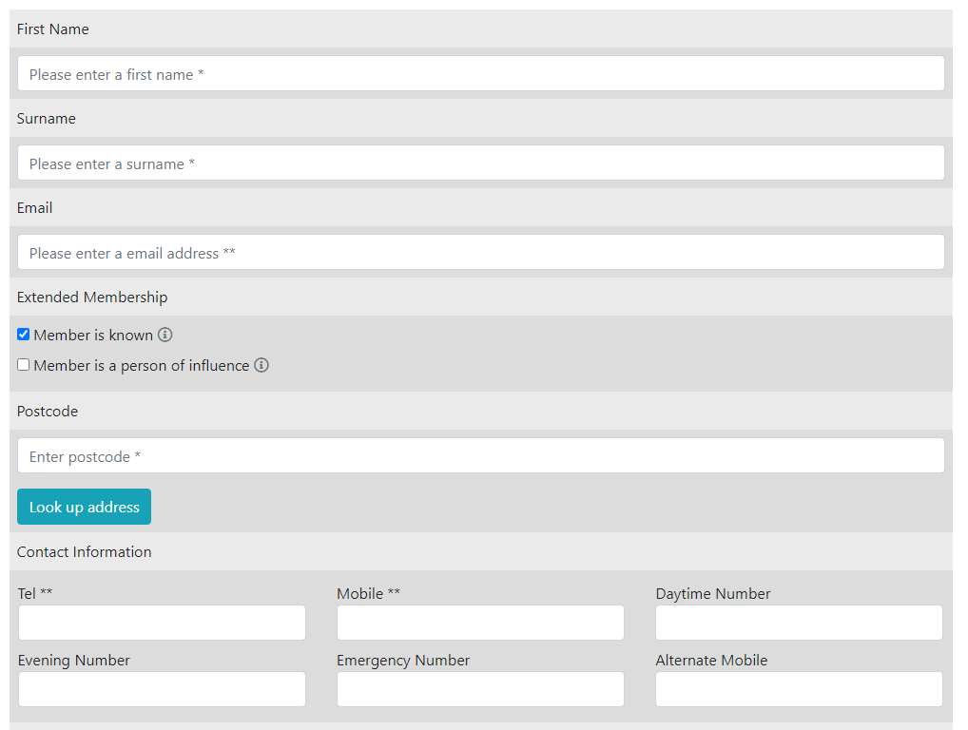
Task: Click the 'Member is a person of influence' label text
Action: tap(142, 365)
